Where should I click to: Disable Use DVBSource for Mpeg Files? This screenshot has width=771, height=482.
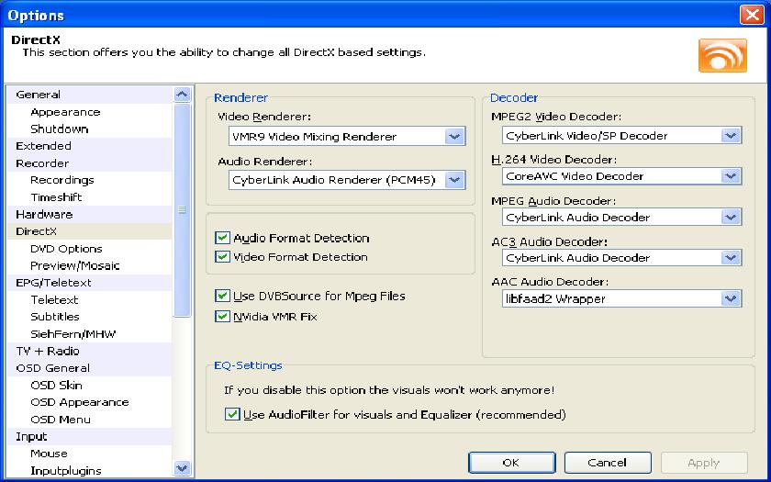222,296
